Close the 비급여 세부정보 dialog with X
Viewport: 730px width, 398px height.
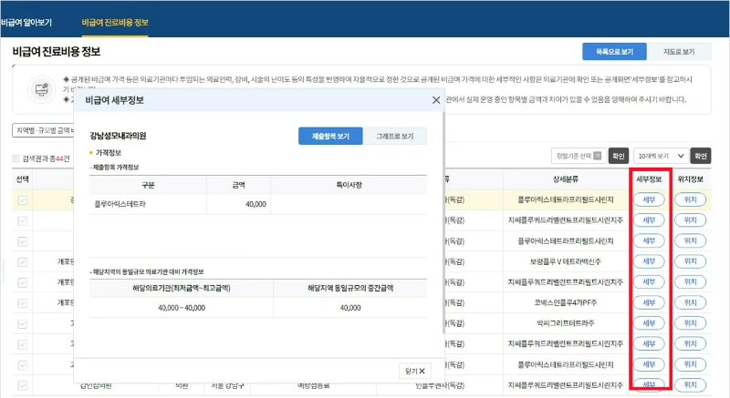436,100
